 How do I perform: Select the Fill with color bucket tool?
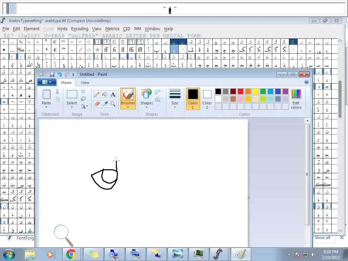click(105, 94)
